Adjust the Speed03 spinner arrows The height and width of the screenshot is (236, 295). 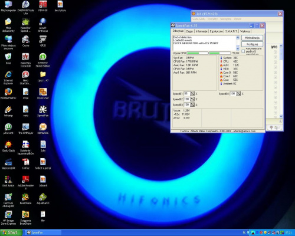coord(192,104)
